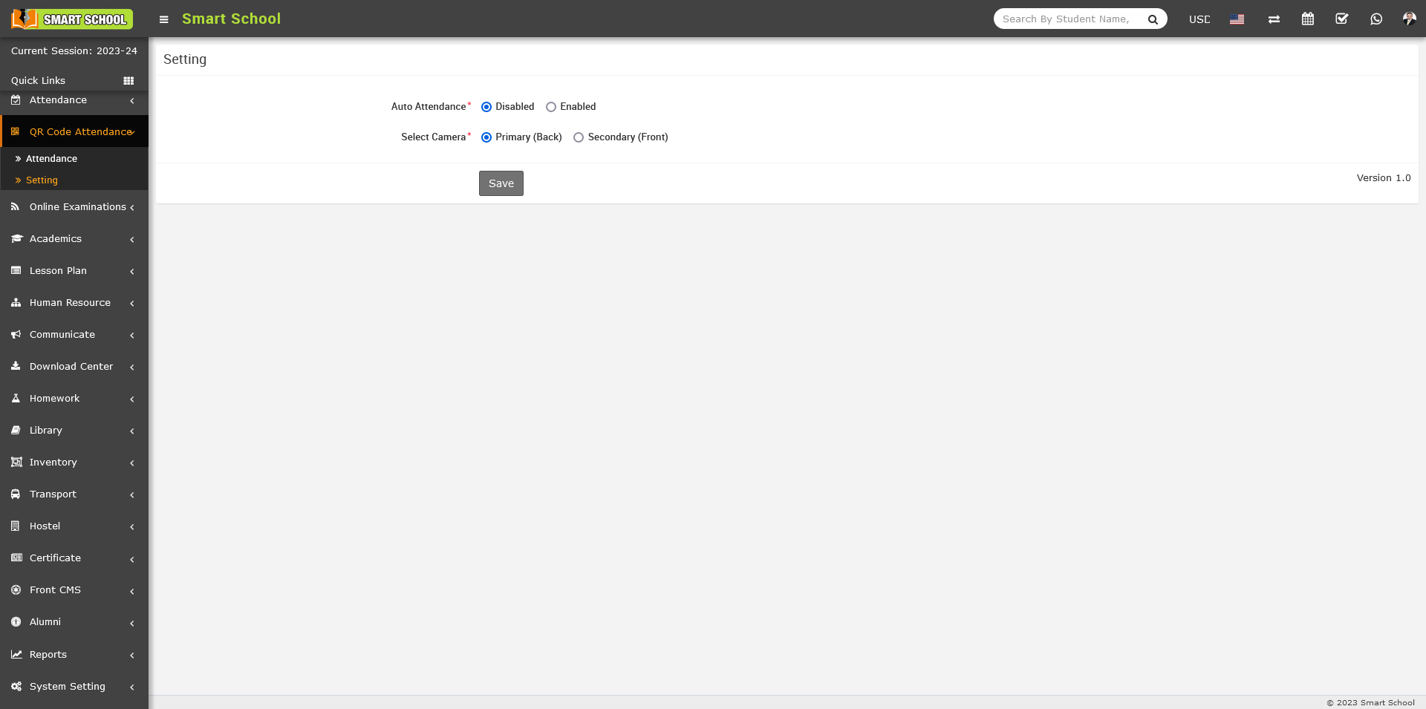The image size is (1426, 709).
Task: Click the hamburger menu toggle icon
Action: tap(163, 19)
